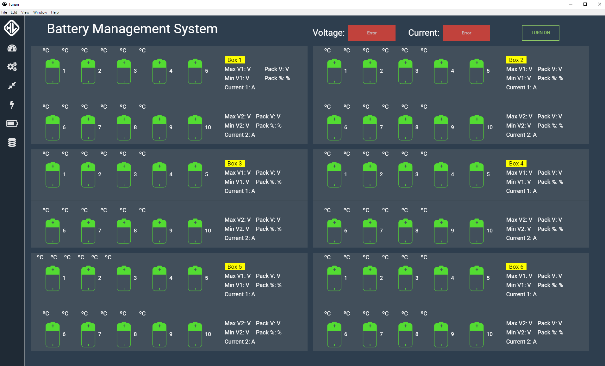The width and height of the screenshot is (605, 366).
Task: Click Max V2 reading in Box 4
Action: pyautogui.click(x=519, y=220)
